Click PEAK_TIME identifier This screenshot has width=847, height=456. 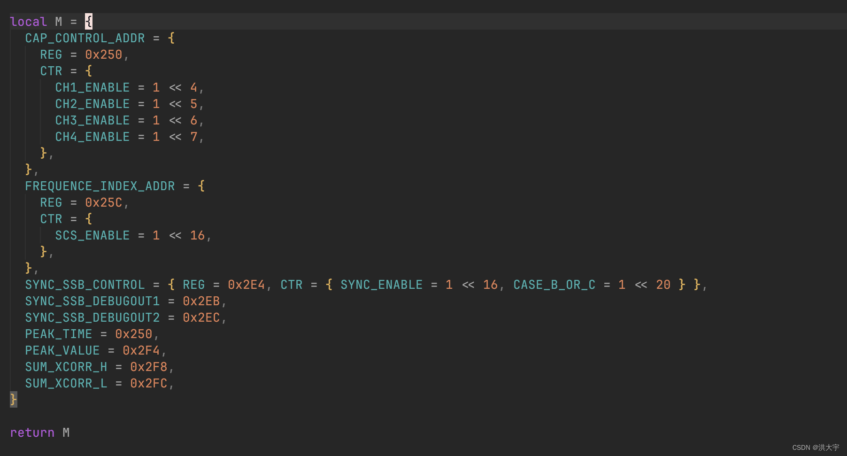pos(59,334)
